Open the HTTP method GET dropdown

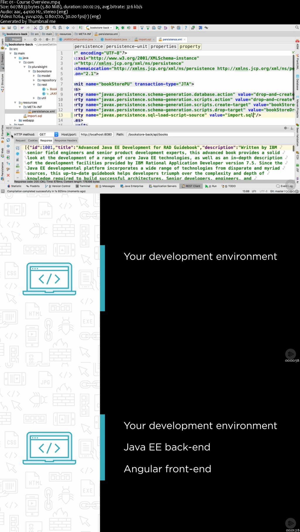coord(48,134)
